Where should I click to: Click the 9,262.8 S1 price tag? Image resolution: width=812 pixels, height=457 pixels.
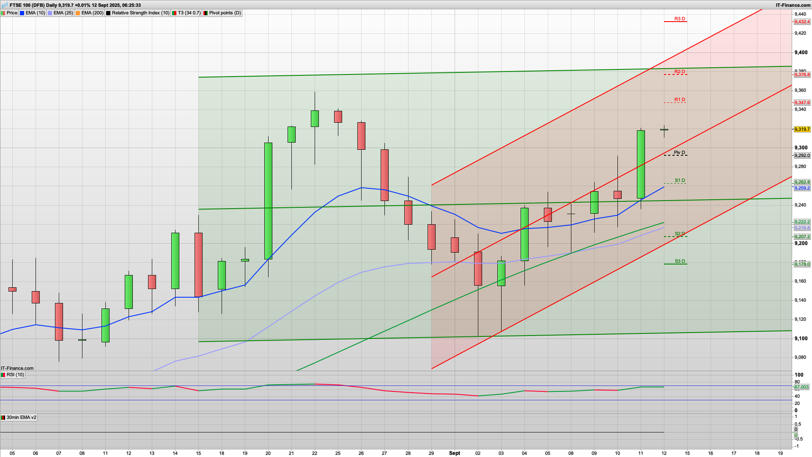[x=802, y=182]
